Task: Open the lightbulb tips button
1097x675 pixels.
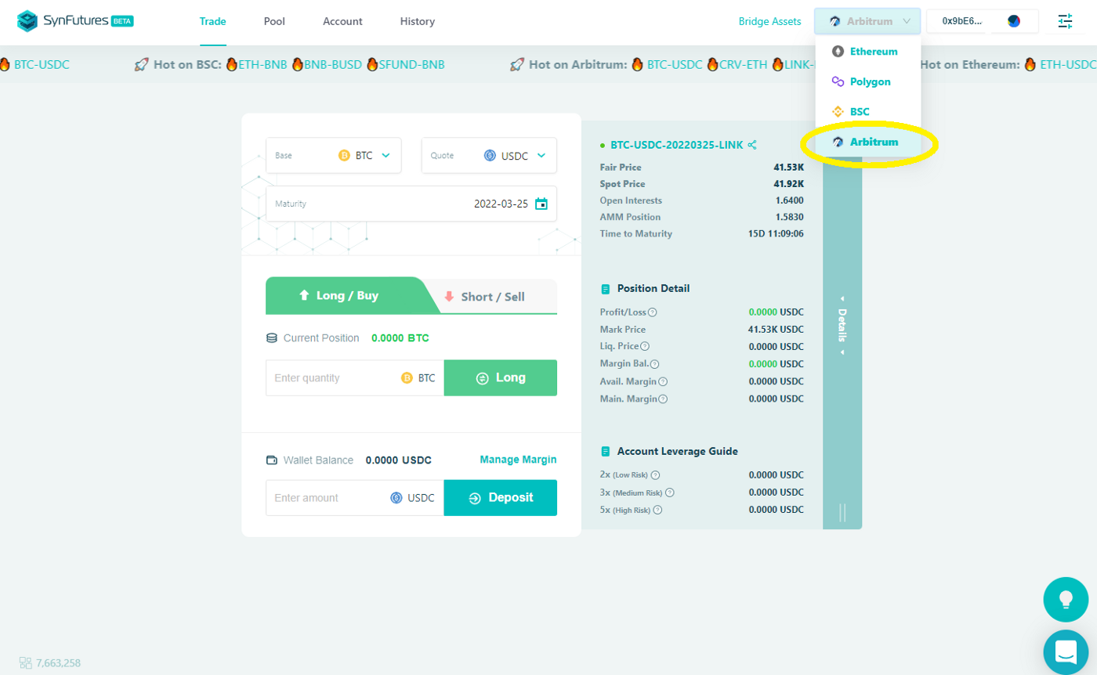Action: coord(1066,600)
